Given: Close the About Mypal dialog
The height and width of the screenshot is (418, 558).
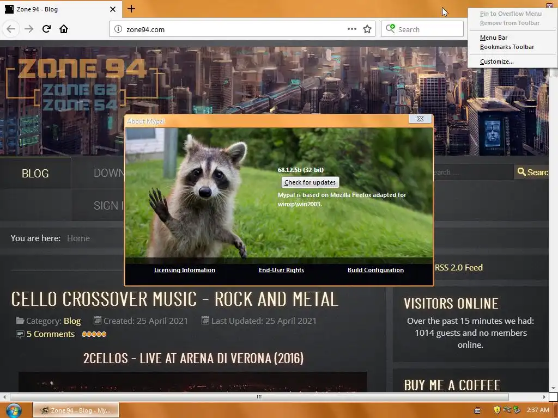Looking at the screenshot, I should [420, 119].
